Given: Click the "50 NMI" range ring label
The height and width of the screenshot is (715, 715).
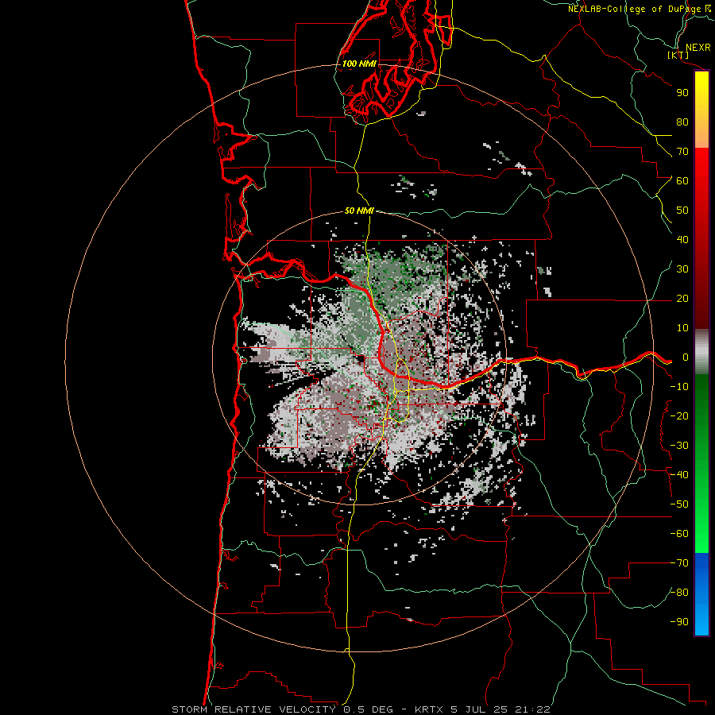Looking at the screenshot, I should point(359,211).
